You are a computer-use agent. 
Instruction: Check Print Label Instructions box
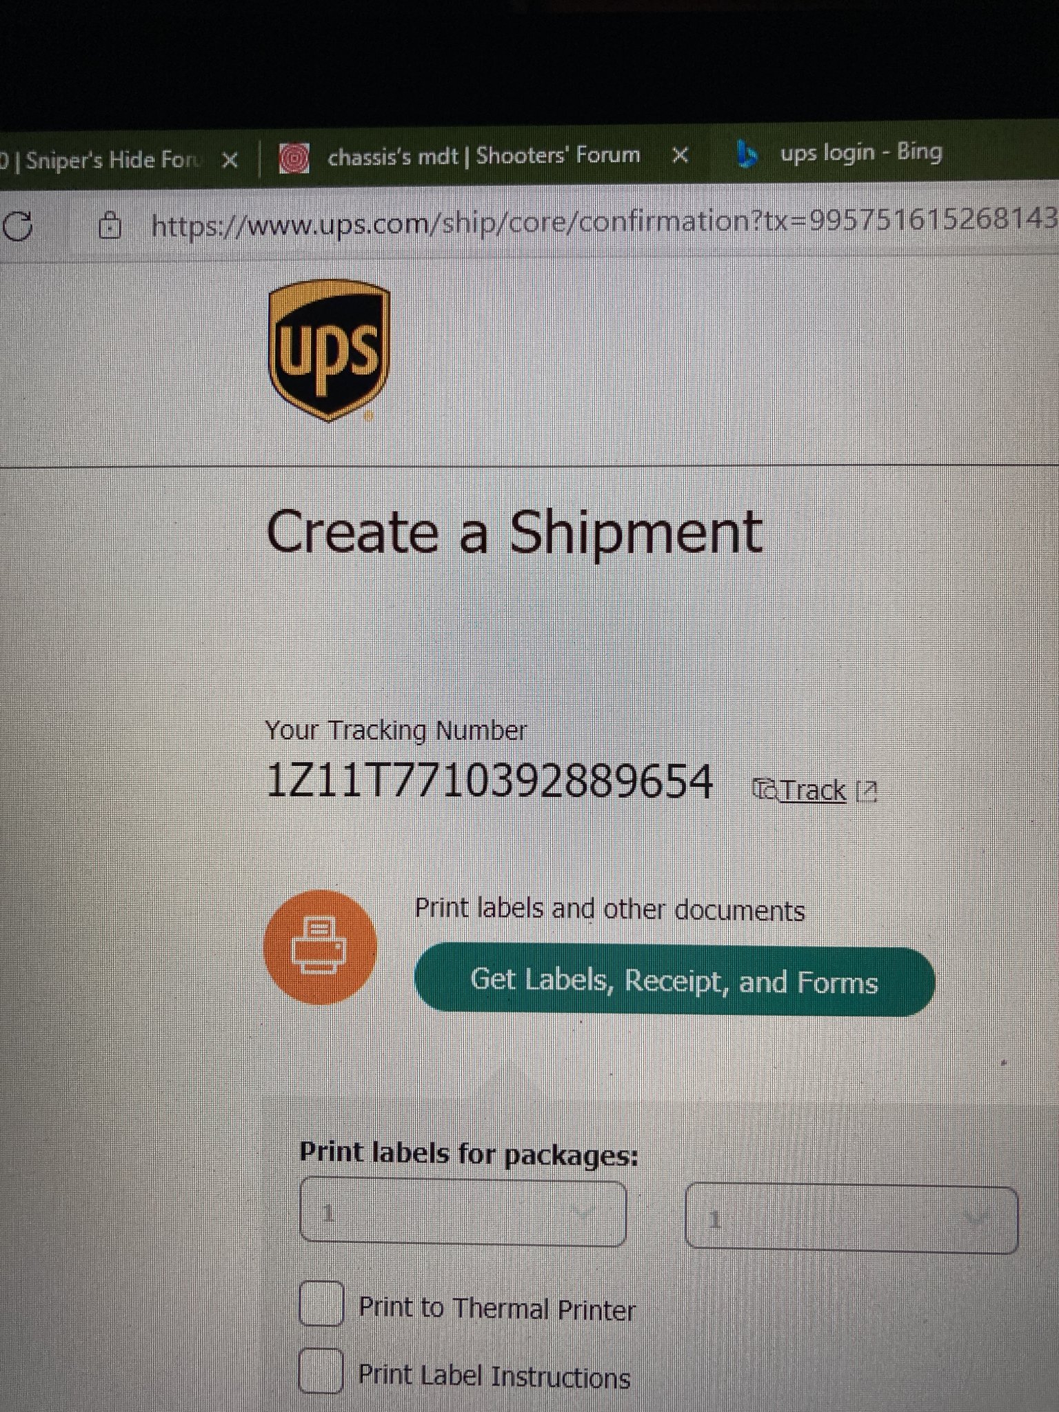click(x=321, y=1371)
